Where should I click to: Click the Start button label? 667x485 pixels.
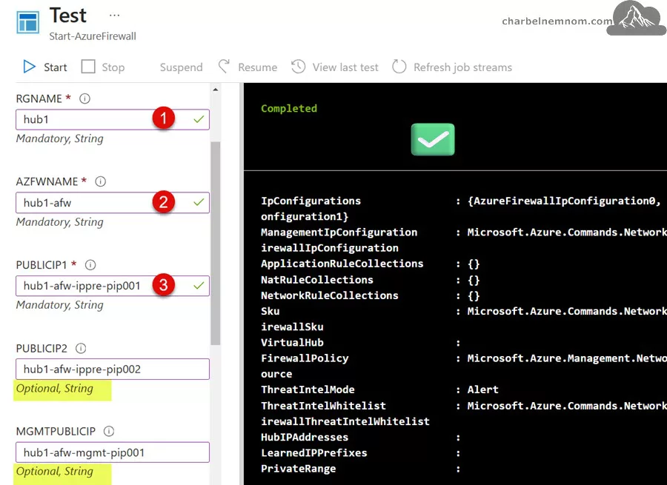56,67
